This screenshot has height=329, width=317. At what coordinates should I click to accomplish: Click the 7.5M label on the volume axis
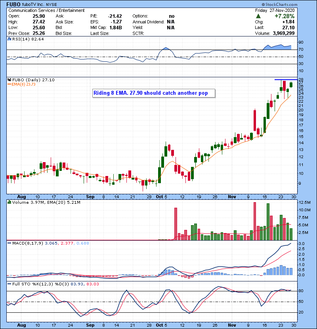coord(304,218)
